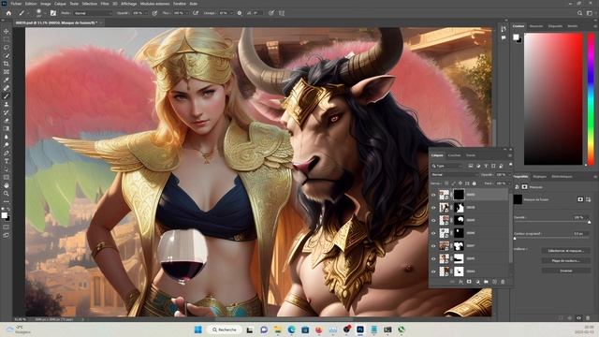This screenshot has height=337, width=599.
Task: Open the layer filter Type dropdown
Action: point(447,166)
